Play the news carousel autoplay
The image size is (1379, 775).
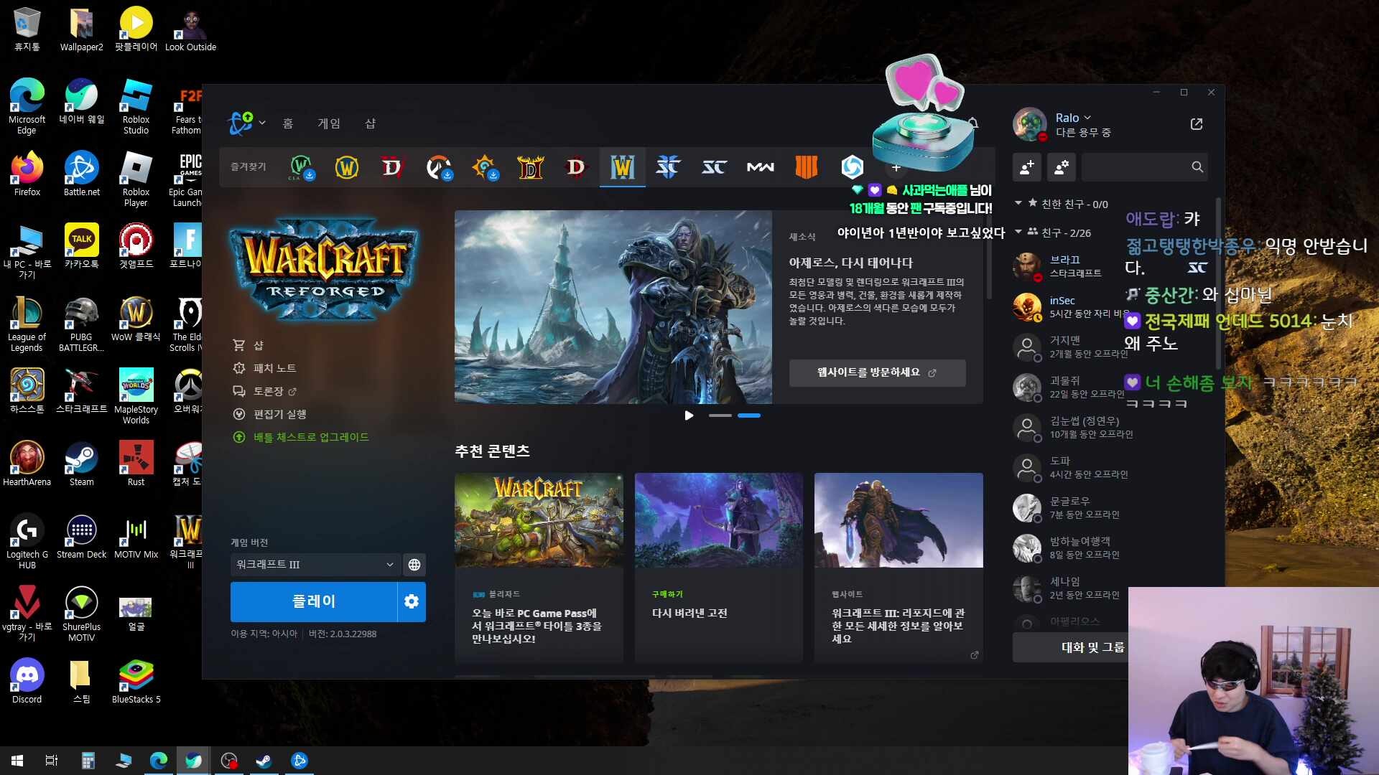(x=689, y=415)
